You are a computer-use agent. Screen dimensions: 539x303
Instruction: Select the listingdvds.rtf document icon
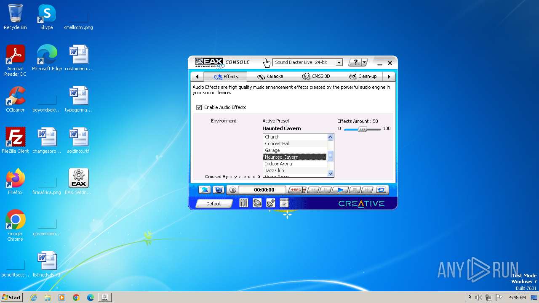tap(47, 264)
